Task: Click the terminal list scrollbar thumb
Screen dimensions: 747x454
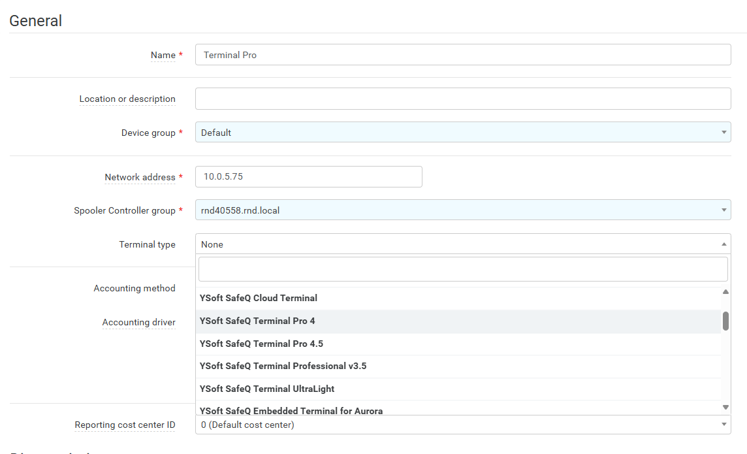Action: [x=725, y=321]
